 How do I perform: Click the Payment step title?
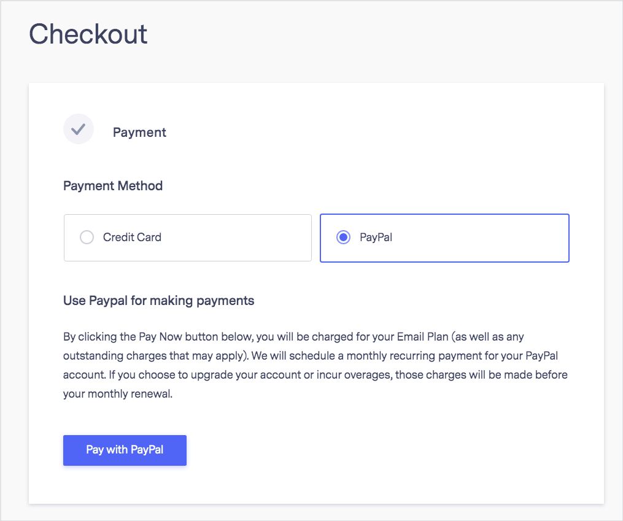point(139,132)
